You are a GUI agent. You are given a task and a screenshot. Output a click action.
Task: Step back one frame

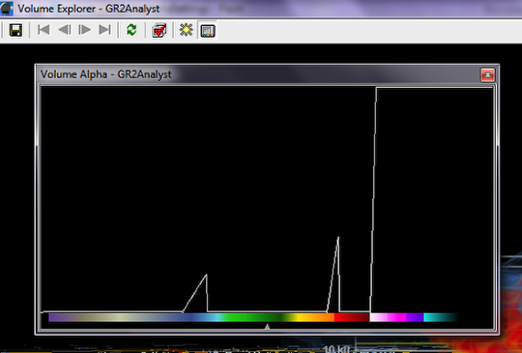[x=65, y=30]
